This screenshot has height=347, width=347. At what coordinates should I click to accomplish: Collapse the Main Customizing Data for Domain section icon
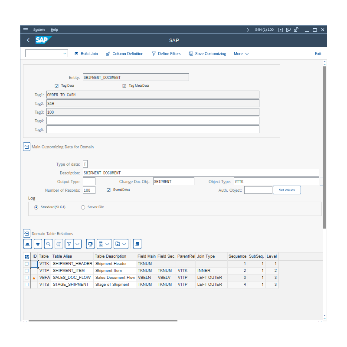(x=26, y=147)
